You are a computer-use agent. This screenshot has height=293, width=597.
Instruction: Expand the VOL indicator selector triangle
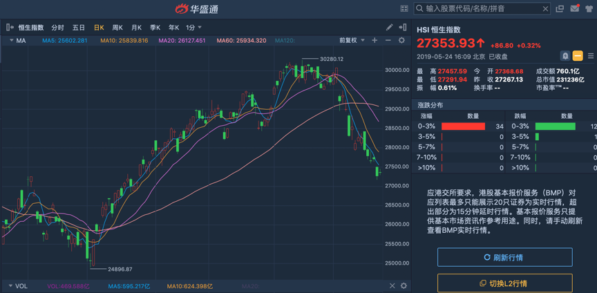[x=10, y=286]
